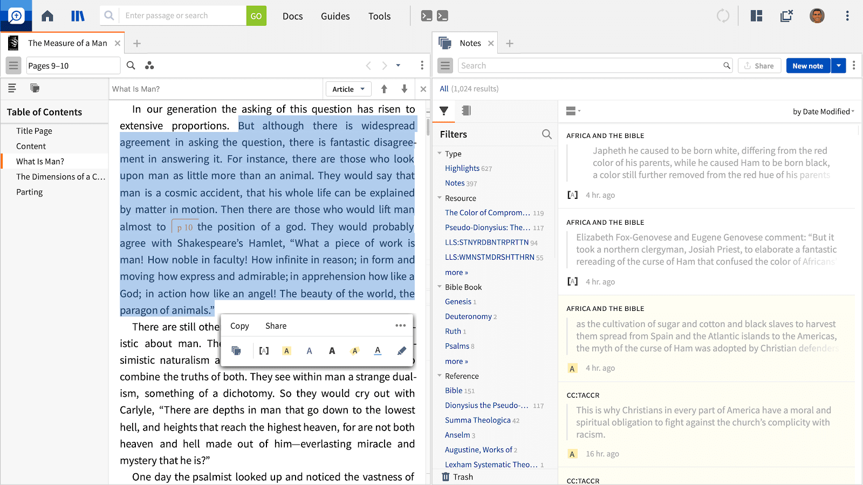This screenshot has height=485, width=863.
Task: Open visual filters icon in resource toolbar
Action: [x=149, y=66]
